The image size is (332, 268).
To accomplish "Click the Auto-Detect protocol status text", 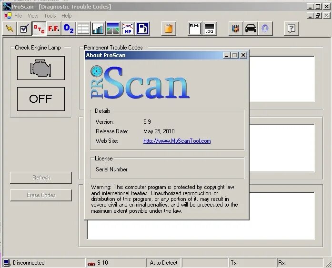I will tap(163, 263).
